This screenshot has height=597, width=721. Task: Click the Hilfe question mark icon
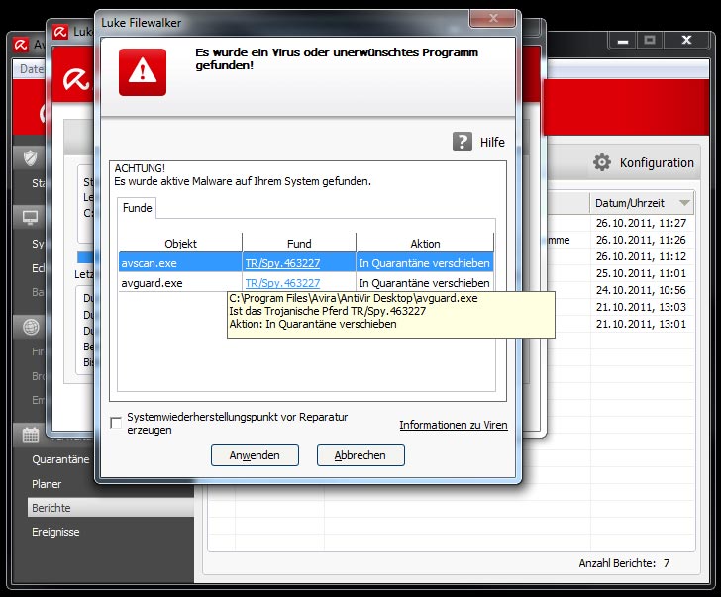pyautogui.click(x=463, y=142)
